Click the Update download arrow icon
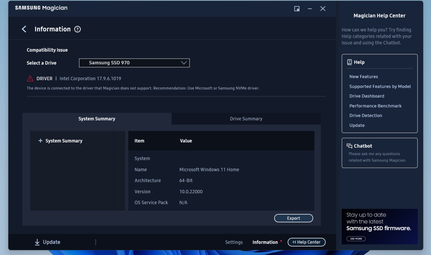431x255 pixels. tap(37, 242)
